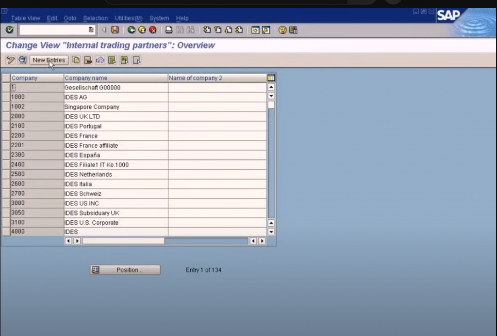The height and width of the screenshot is (336, 497).
Task: Click the leftmost arrow of the horizontal scrollbar
Action: point(68,241)
